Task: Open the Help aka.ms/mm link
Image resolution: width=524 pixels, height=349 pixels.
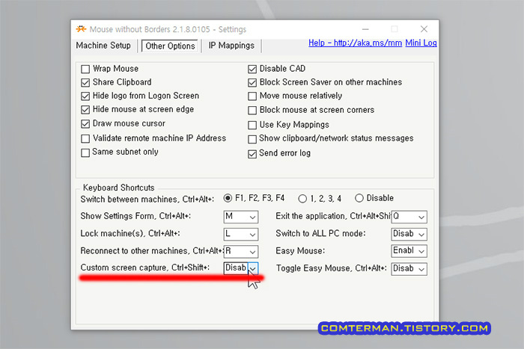Action: click(x=355, y=43)
